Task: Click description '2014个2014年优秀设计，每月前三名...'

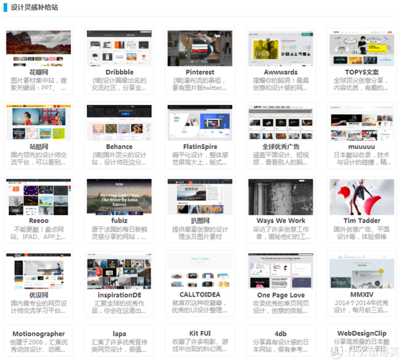Action: pos(362,307)
